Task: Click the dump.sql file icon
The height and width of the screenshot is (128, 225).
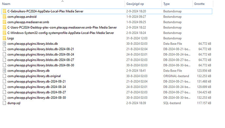Action: [x=5, y=103]
